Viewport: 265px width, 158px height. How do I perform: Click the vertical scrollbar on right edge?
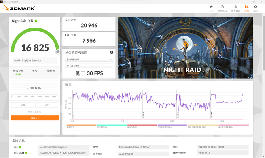point(264,43)
